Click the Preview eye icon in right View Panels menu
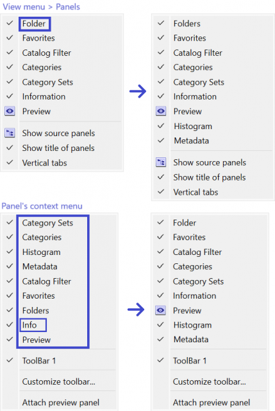The height and width of the screenshot is (411, 275). point(161,111)
